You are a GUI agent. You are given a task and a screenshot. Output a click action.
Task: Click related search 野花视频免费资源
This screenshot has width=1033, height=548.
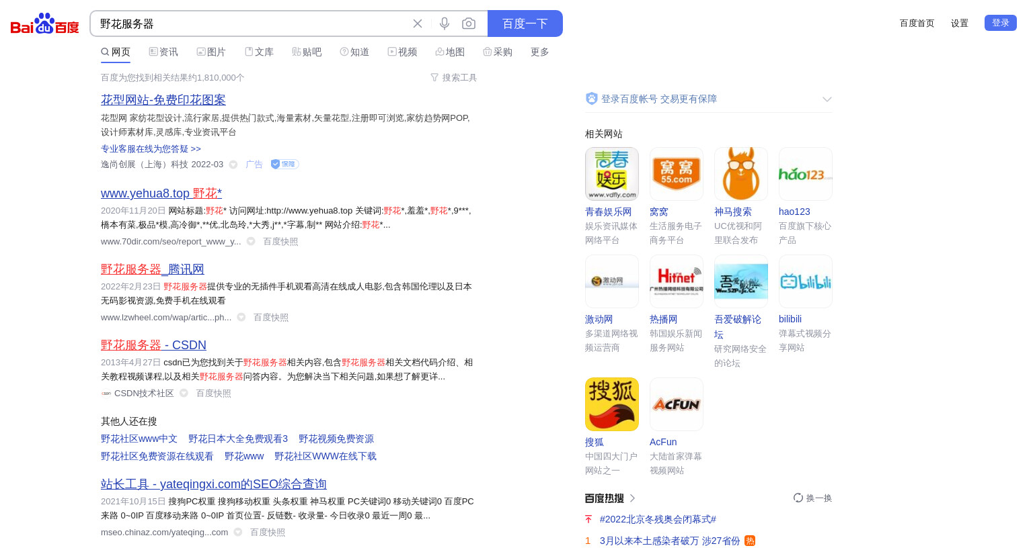coord(336,439)
